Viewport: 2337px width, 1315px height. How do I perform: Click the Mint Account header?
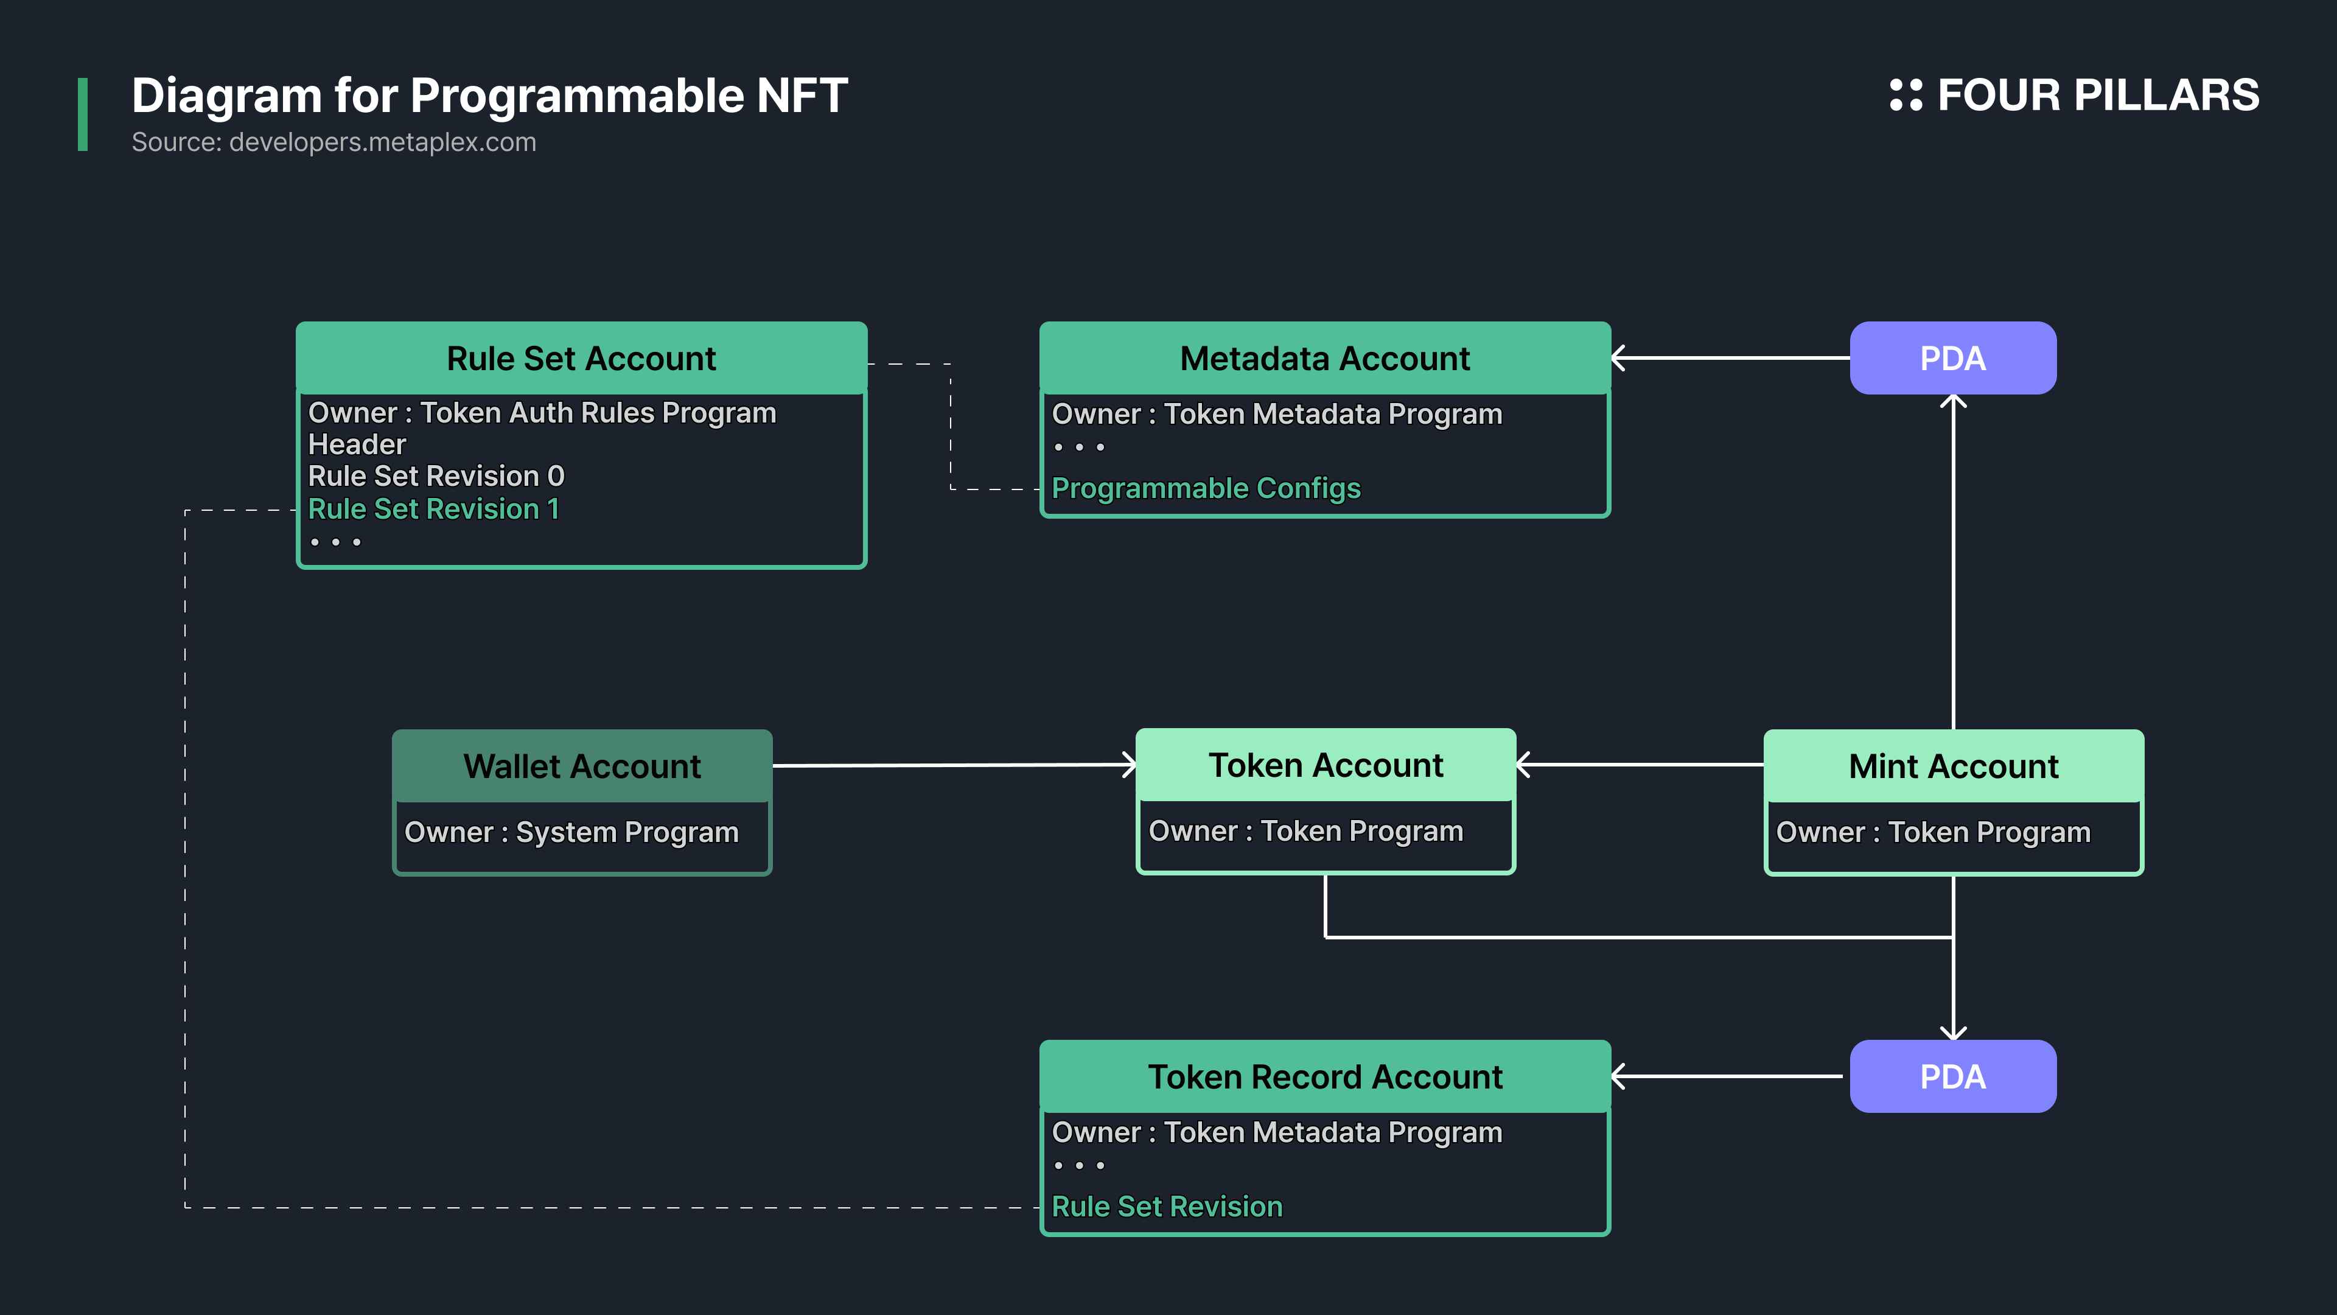click(x=1953, y=766)
